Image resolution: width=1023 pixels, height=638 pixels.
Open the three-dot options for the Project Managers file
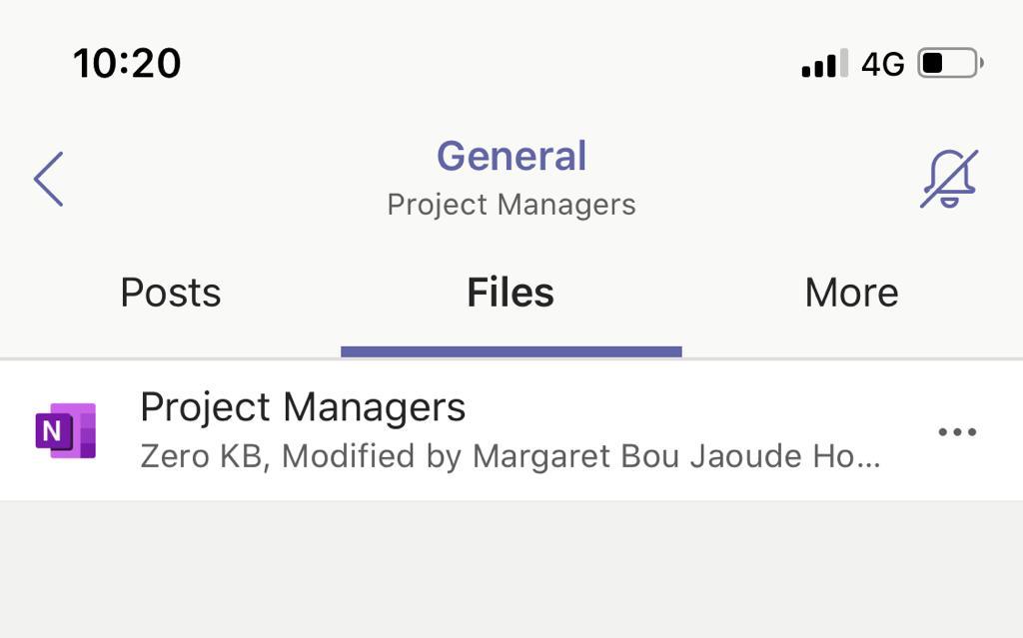click(x=957, y=432)
